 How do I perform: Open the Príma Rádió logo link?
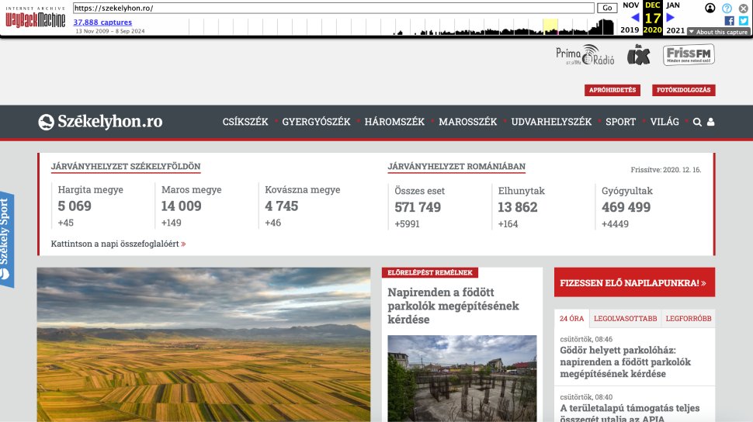(585, 56)
